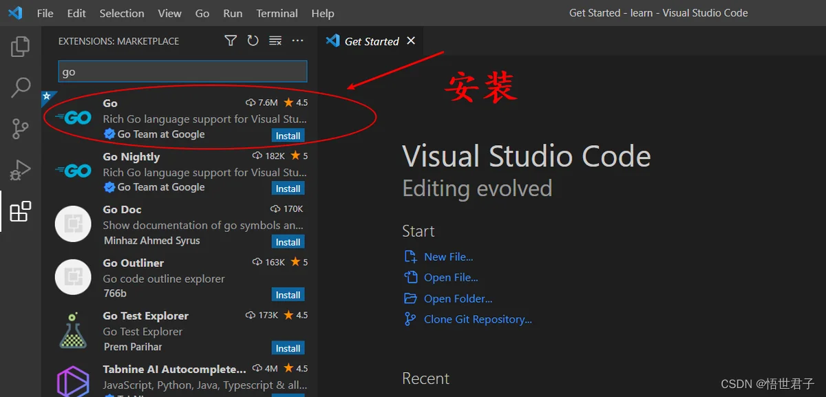This screenshot has height=397, width=826.
Task: Close the Get Started tab
Action: click(x=411, y=41)
